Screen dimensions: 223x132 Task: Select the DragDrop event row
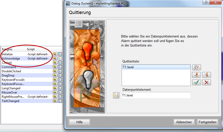(32, 75)
